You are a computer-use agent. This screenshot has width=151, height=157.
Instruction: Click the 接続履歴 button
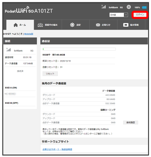point(130,122)
